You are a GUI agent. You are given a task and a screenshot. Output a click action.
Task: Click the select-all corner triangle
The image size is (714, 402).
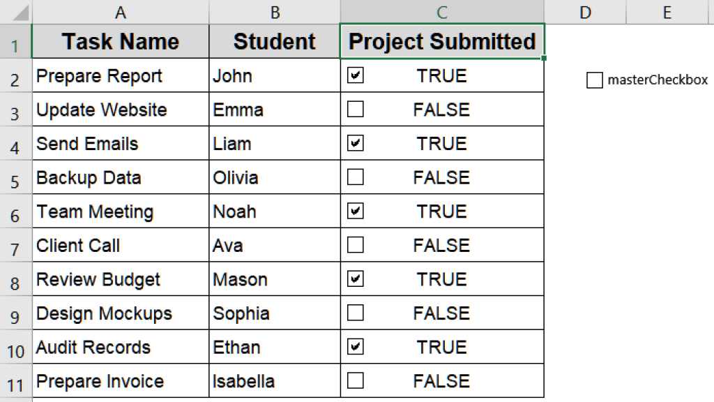[20, 13]
